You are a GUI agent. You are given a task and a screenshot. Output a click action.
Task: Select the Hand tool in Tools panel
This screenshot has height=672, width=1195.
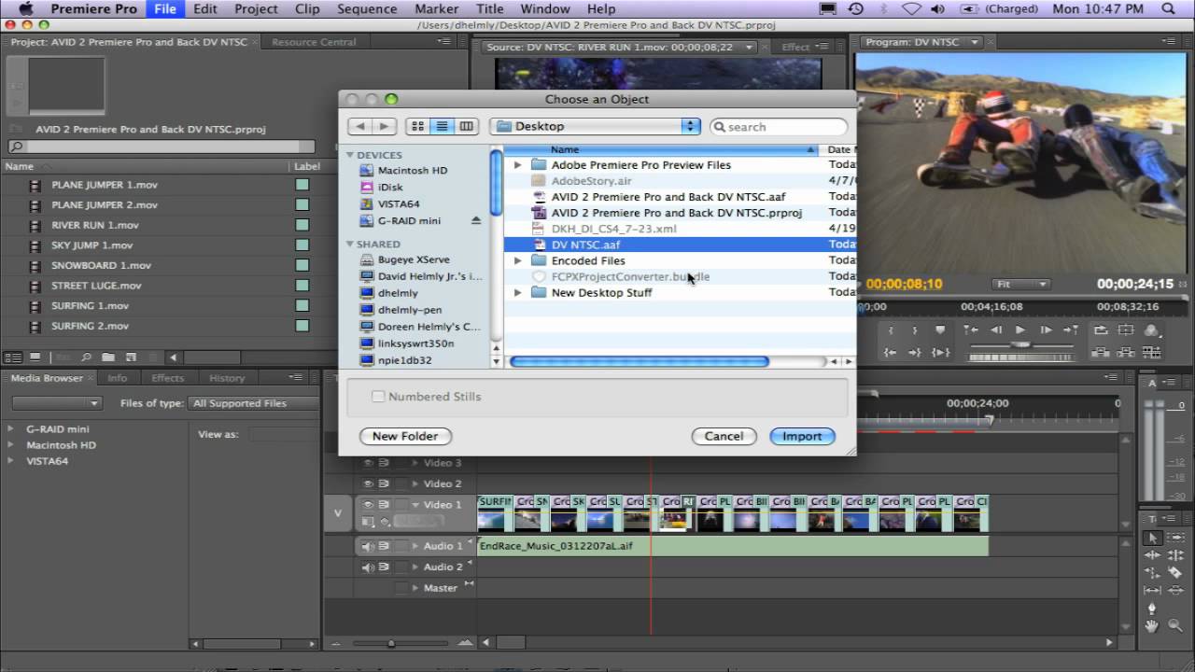(x=1153, y=625)
